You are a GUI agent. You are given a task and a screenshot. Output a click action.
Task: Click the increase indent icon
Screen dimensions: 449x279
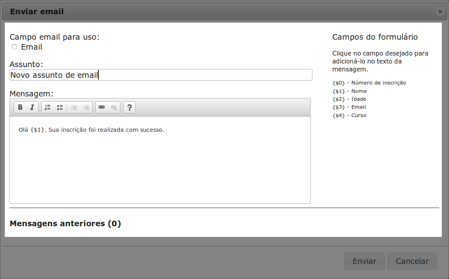(x=86, y=108)
